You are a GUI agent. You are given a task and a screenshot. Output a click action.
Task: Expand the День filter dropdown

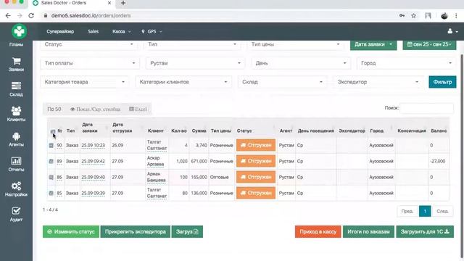coord(301,63)
